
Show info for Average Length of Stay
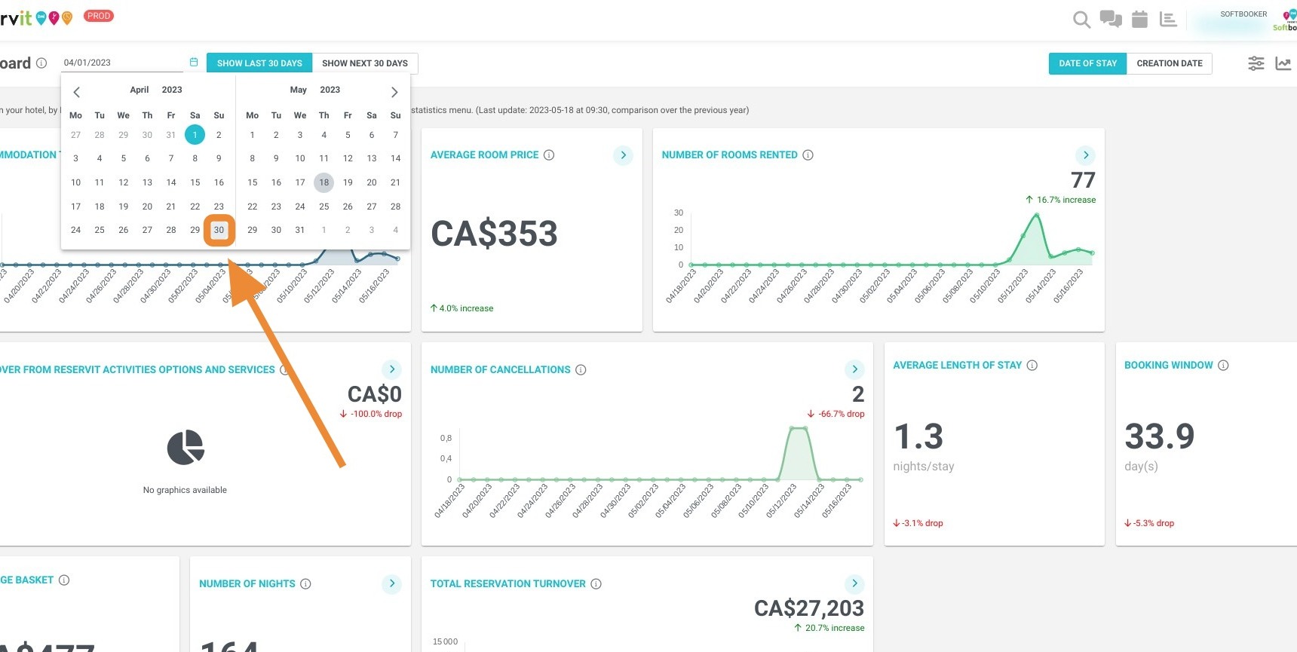click(1032, 366)
